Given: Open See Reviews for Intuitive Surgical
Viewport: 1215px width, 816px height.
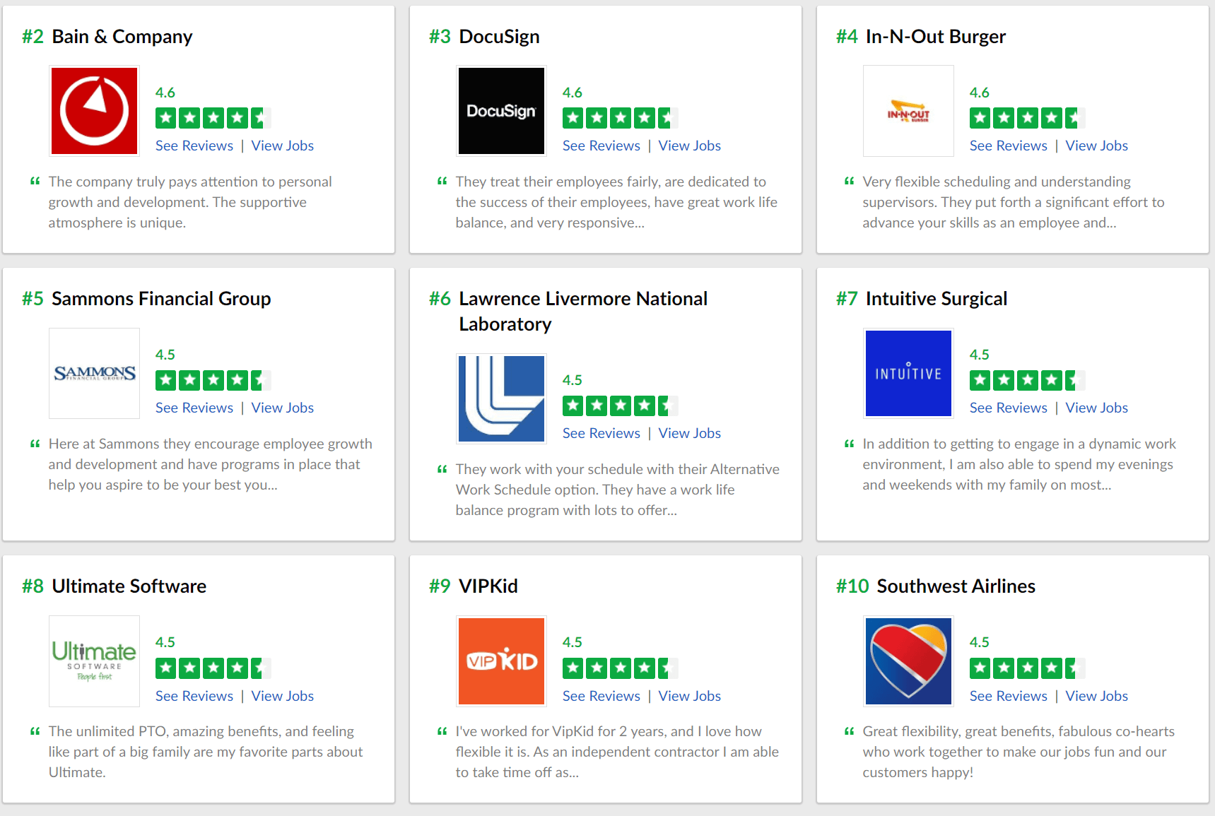Looking at the screenshot, I should tap(1008, 408).
